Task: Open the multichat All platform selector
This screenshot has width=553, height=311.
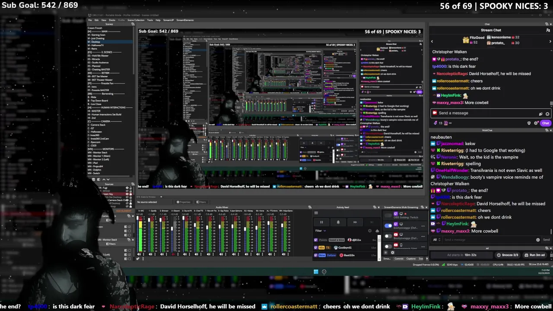Action: (x=436, y=240)
